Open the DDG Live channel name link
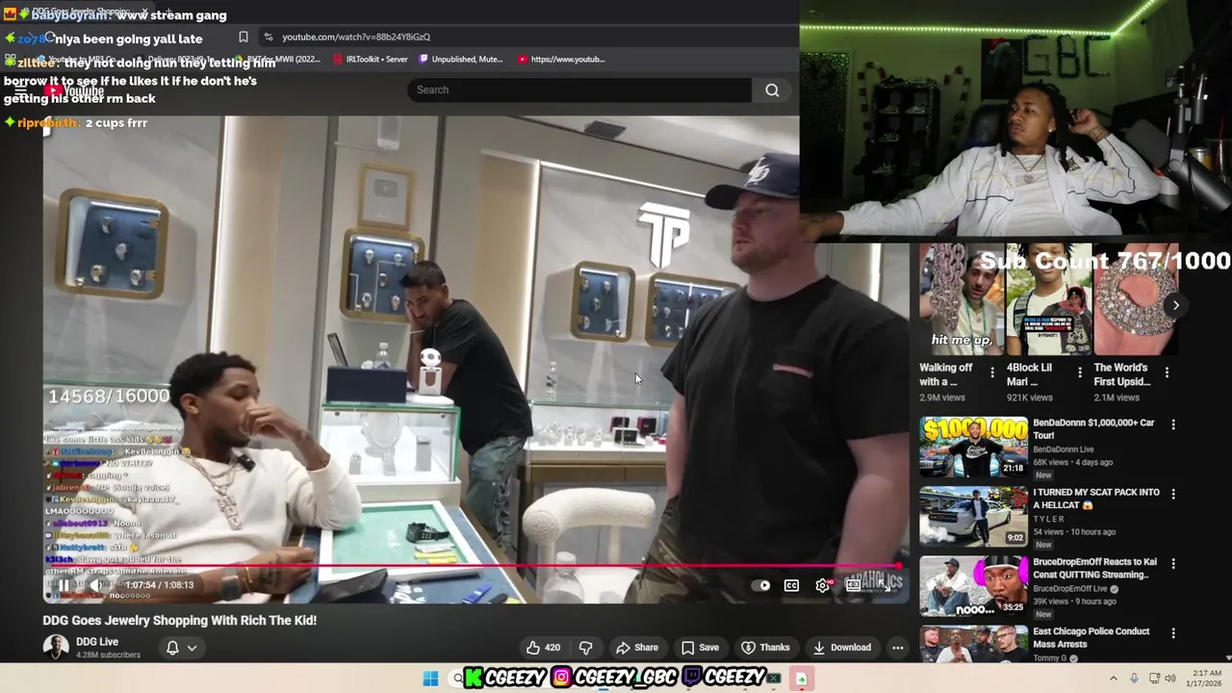The width and height of the screenshot is (1232, 693). tap(97, 642)
